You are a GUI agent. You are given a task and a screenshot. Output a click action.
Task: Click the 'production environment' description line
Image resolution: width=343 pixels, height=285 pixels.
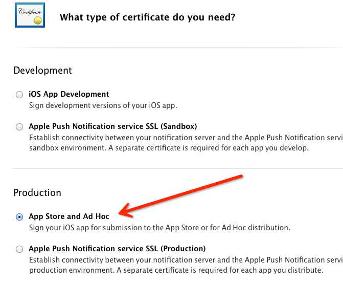coord(176,270)
